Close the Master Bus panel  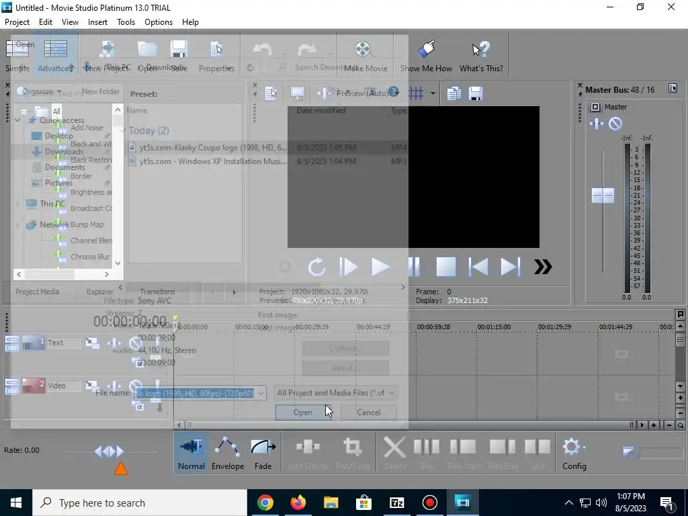click(x=580, y=85)
